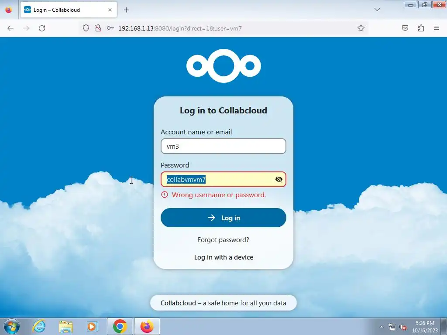Screen dimensions: 447x335
Task: Click the Collabcloud footer link
Action: (x=178, y=303)
